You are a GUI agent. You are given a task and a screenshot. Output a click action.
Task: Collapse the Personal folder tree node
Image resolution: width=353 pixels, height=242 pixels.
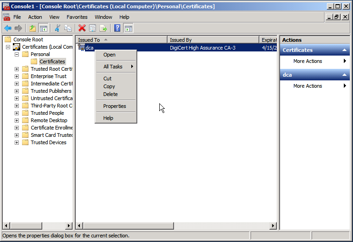[17, 54]
